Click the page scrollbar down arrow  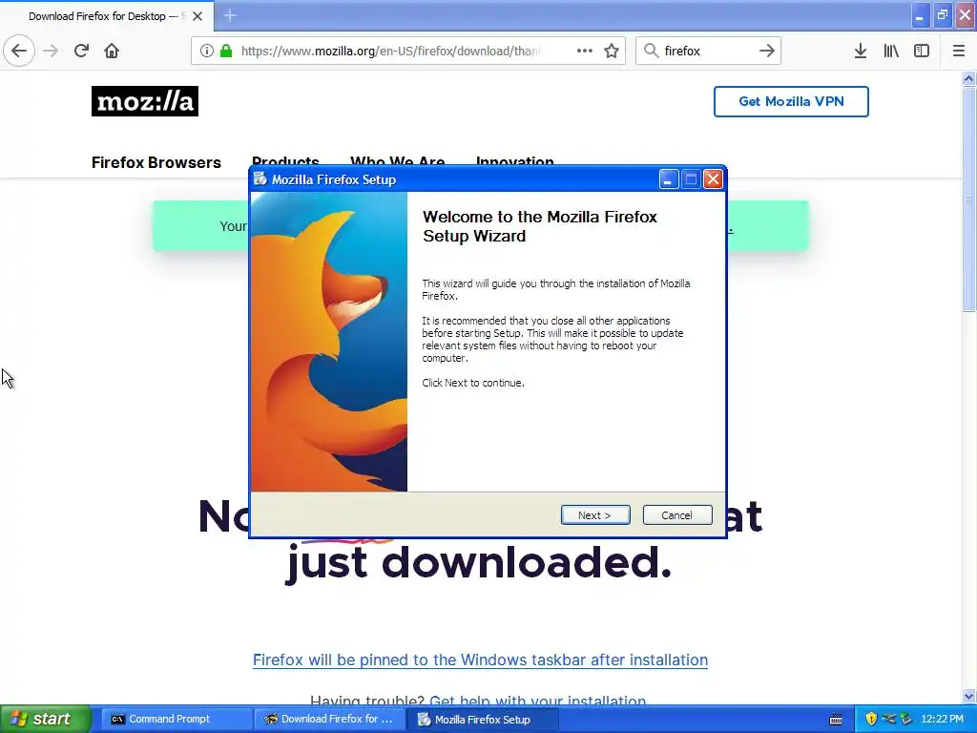tap(968, 696)
